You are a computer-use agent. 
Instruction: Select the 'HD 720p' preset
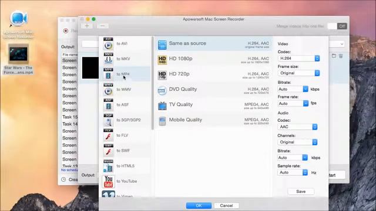pyautogui.click(x=213, y=74)
